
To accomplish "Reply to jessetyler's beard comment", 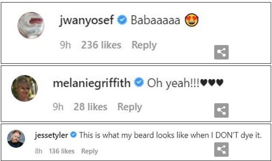I will (89, 151).
